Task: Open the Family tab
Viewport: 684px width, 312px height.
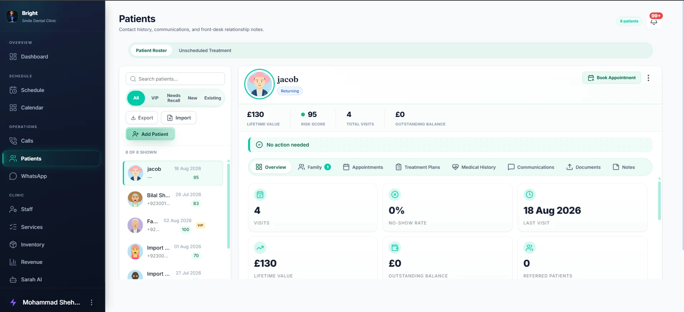Action: 315,167
